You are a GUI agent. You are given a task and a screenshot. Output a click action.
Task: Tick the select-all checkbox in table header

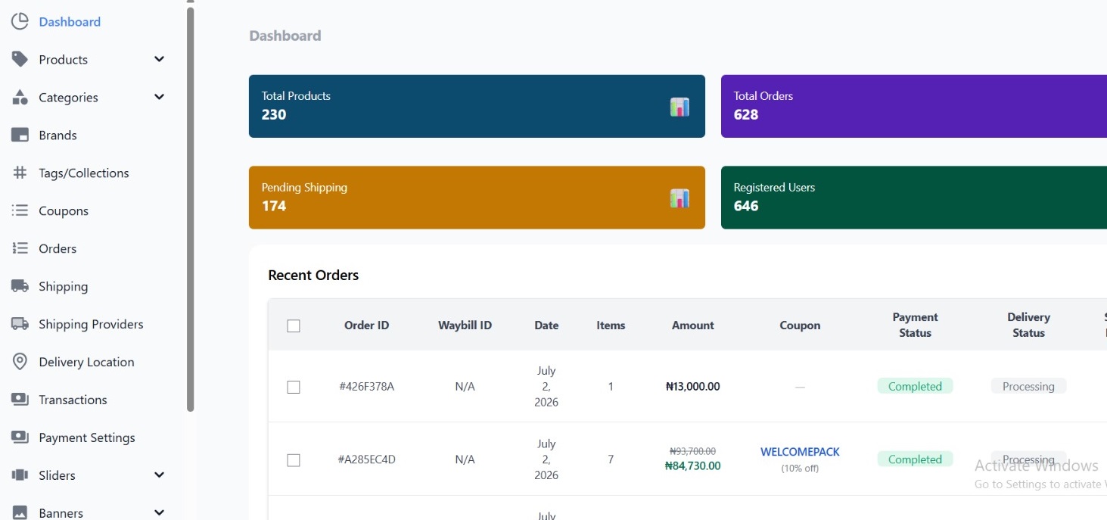(x=294, y=325)
